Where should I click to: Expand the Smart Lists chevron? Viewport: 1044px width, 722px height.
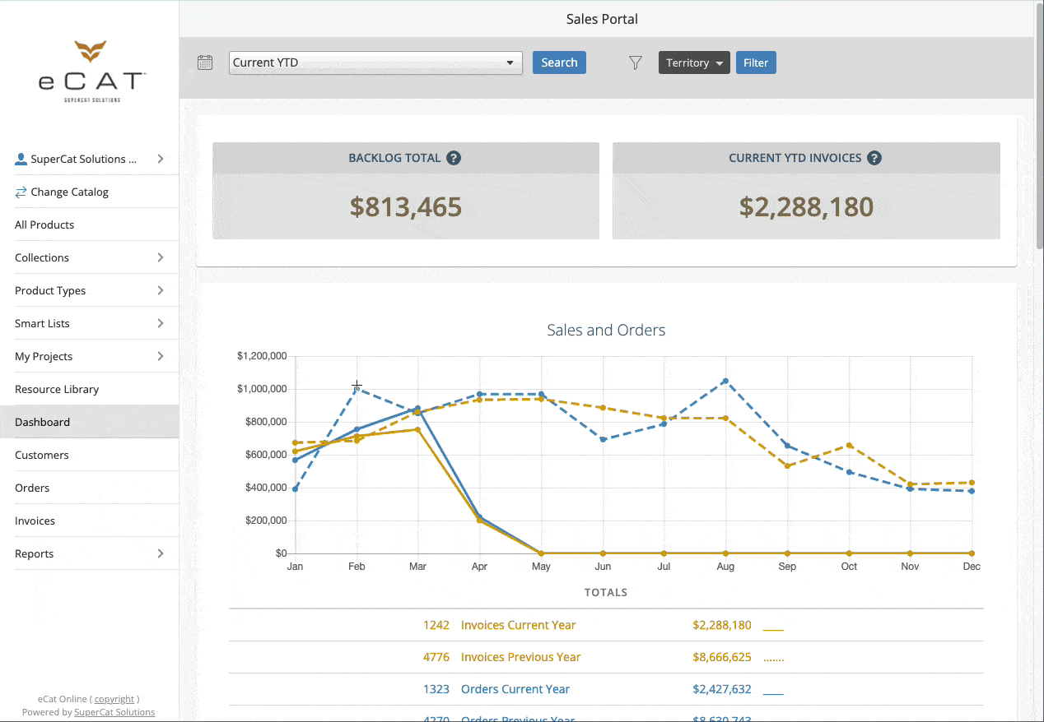click(161, 323)
